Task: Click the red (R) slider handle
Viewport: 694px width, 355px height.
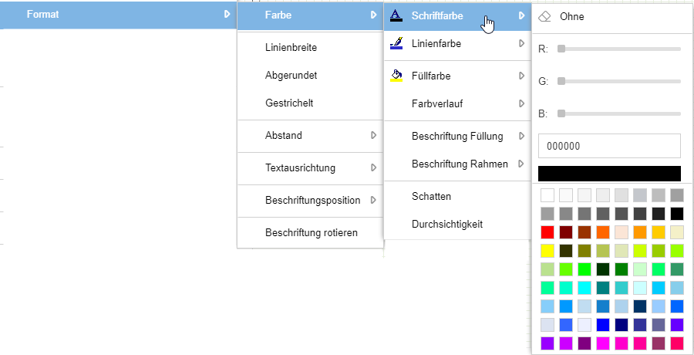Action: pos(561,49)
